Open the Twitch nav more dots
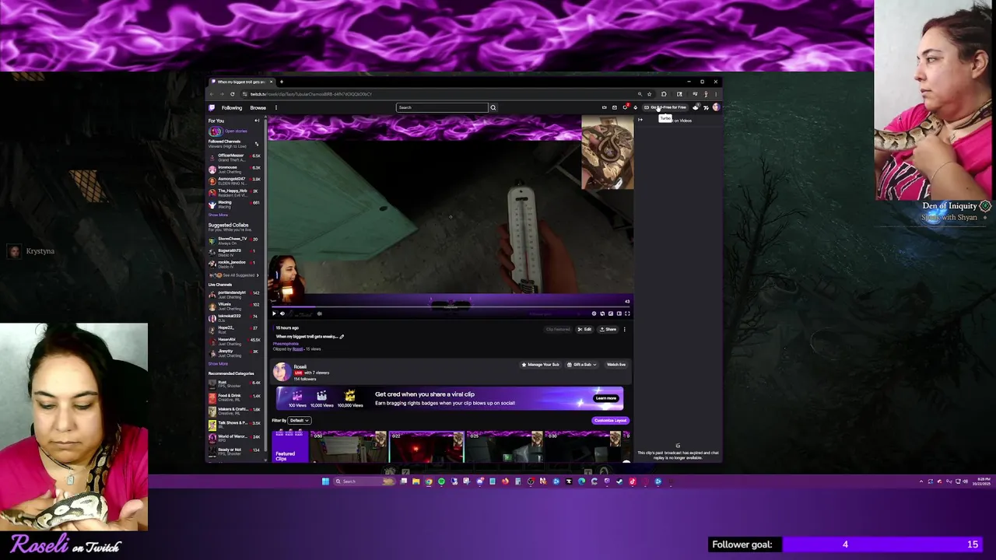996x560 pixels. (x=275, y=107)
